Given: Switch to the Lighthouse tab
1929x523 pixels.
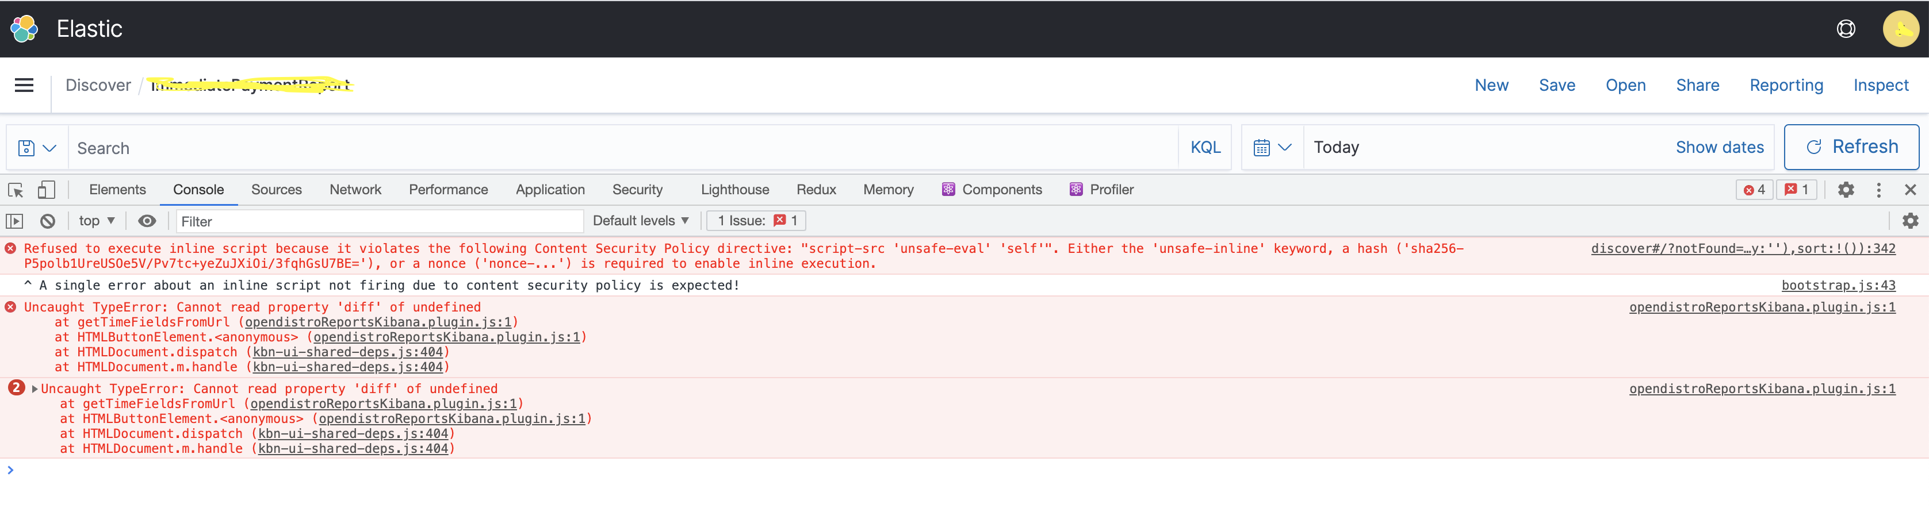Looking at the screenshot, I should click(734, 189).
